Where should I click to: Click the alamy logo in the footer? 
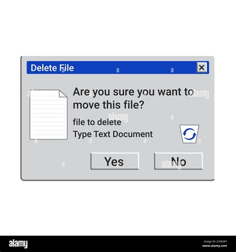coord(18,244)
